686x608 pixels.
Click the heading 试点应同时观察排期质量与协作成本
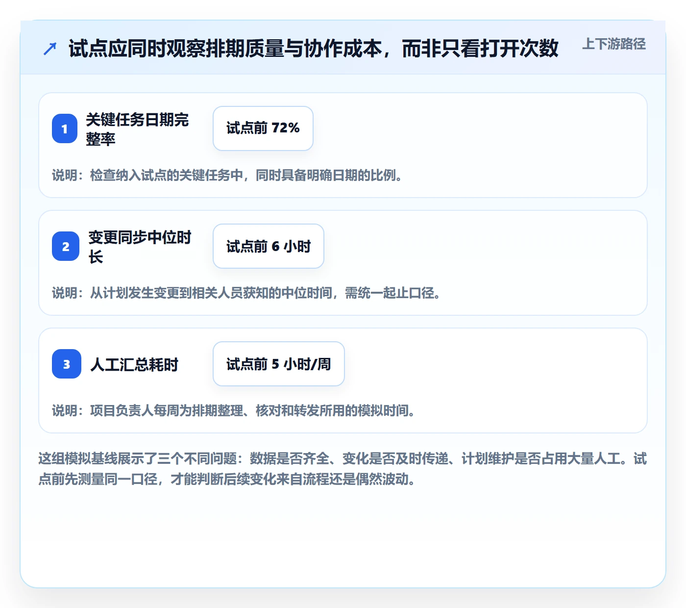click(x=314, y=49)
